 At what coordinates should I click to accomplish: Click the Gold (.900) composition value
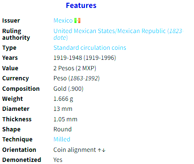click(68, 89)
